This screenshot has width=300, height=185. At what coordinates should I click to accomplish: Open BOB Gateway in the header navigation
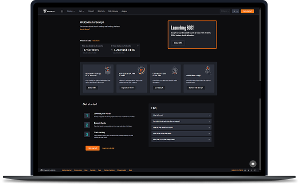coord(113,11)
